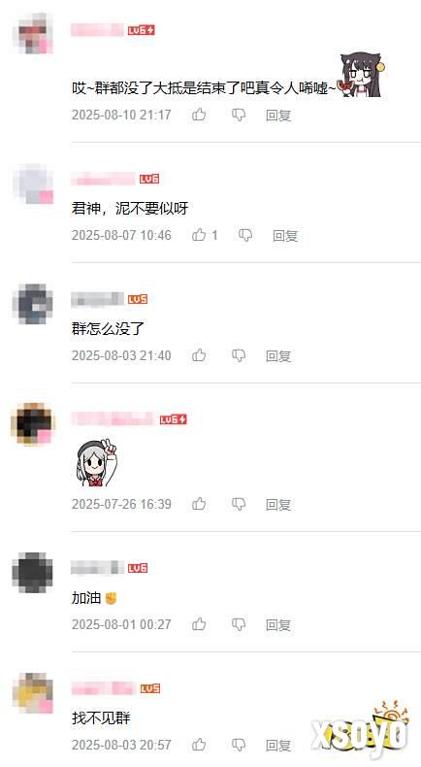Like the comment '找不见群'

pos(199,745)
